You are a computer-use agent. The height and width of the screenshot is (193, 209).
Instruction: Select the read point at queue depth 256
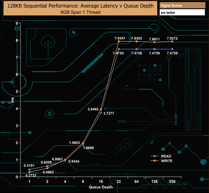172,49
